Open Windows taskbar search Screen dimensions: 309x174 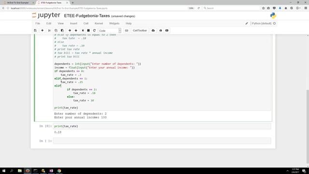click(12, 171)
